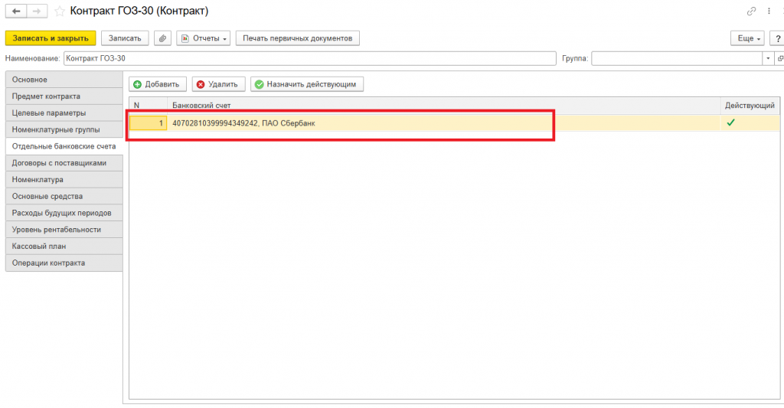Click Назначить действующим button
The height and width of the screenshot is (408, 784).
coord(307,84)
